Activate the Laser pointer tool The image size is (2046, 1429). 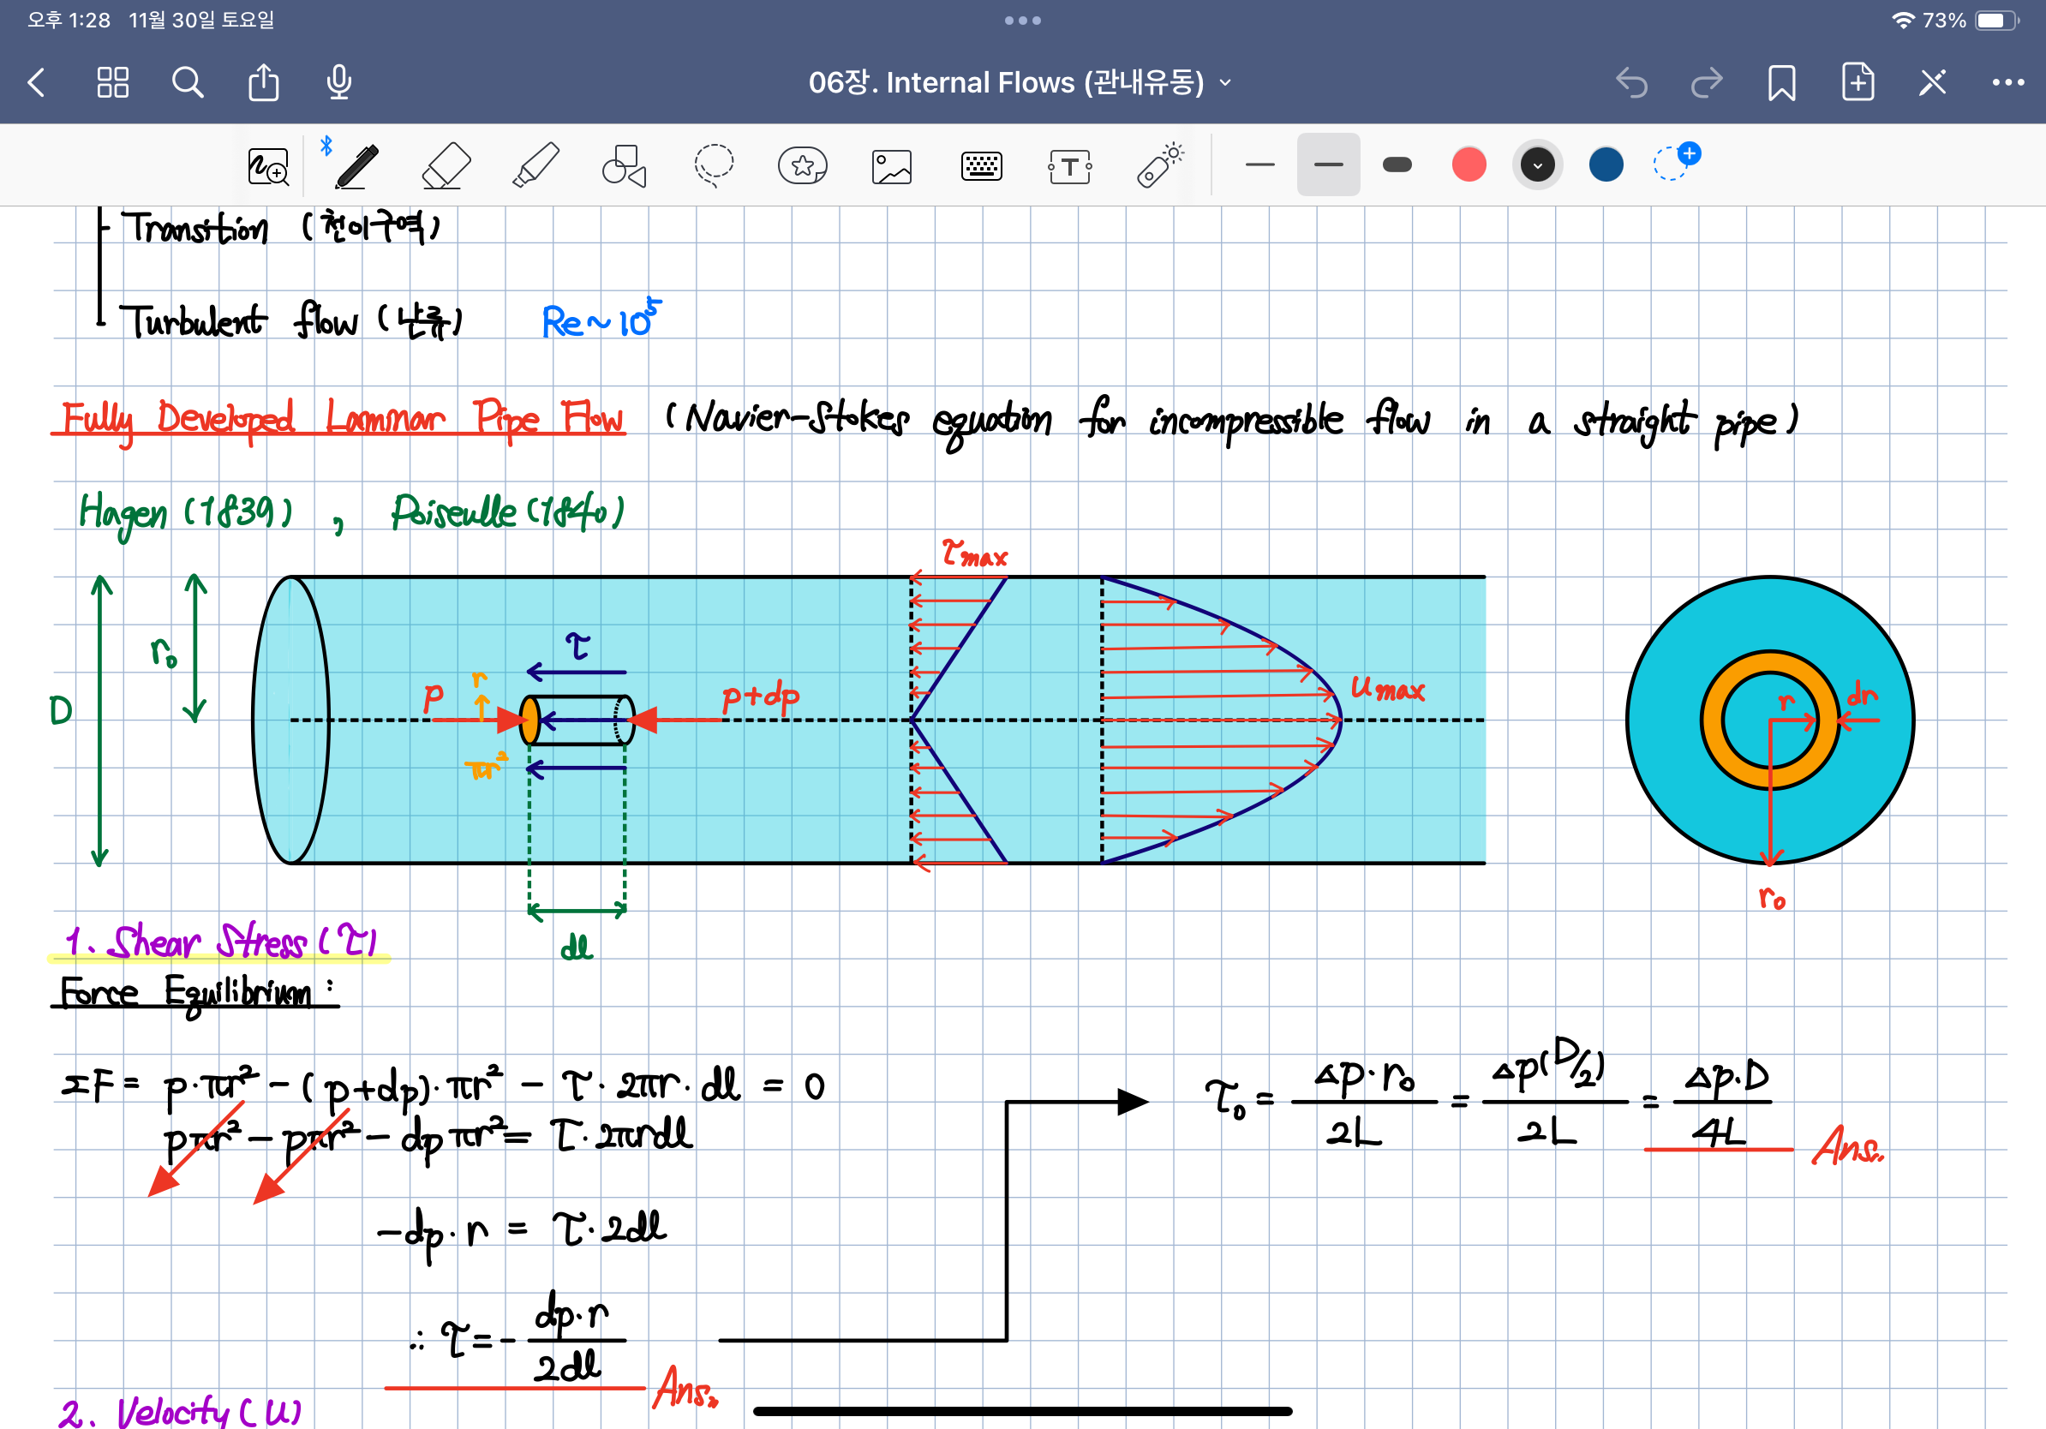click(x=1159, y=165)
